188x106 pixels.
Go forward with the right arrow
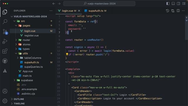tap(59, 4)
